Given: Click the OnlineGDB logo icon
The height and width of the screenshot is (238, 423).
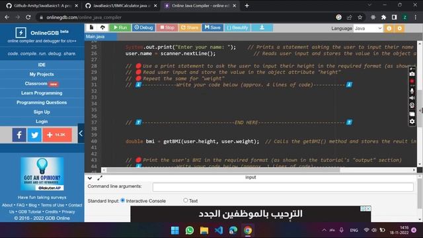Looking at the screenshot, I should pos(20,32).
